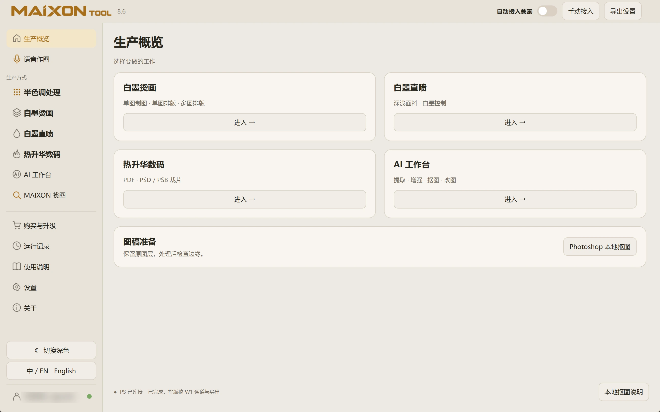The height and width of the screenshot is (412, 660).
Task: Click 进入 in the 白墨烫画 card
Action: pos(244,122)
